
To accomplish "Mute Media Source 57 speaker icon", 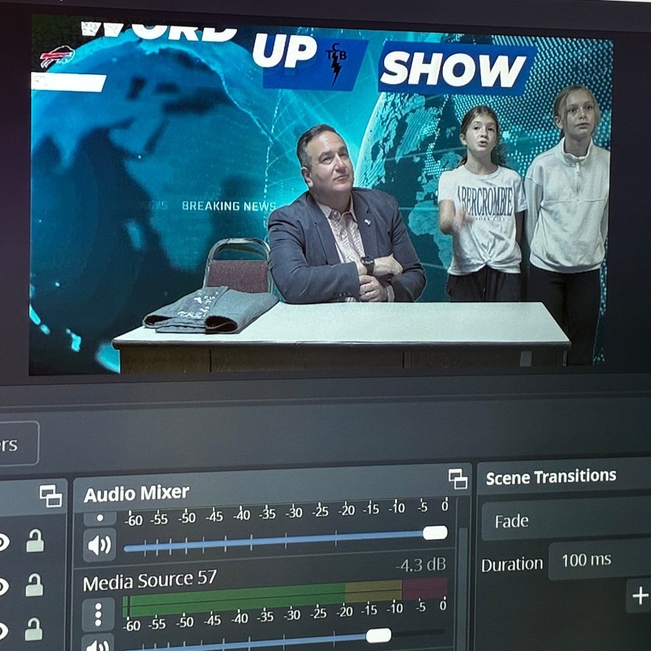I will 99,645.
